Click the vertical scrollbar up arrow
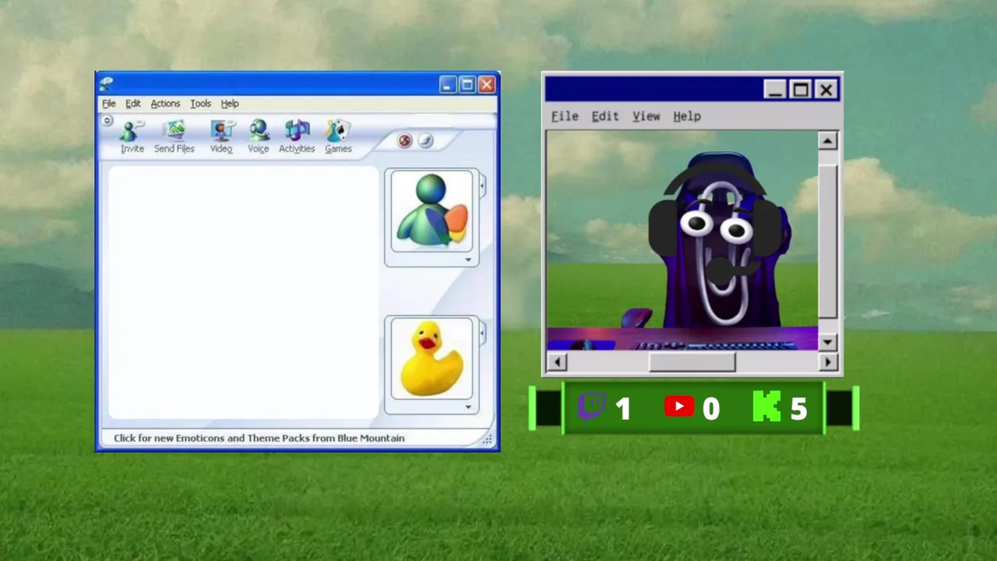Screen dimensions: 997x561 click(x=827, y=140)
